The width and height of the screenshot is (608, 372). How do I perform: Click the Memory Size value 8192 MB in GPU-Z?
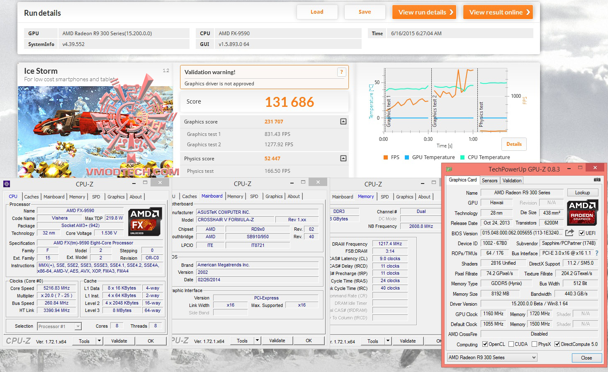coord(500,294)
